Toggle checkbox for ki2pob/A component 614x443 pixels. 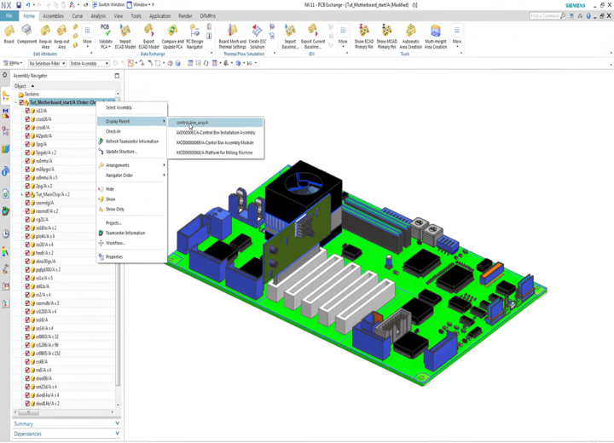click(x=27, y=135)
